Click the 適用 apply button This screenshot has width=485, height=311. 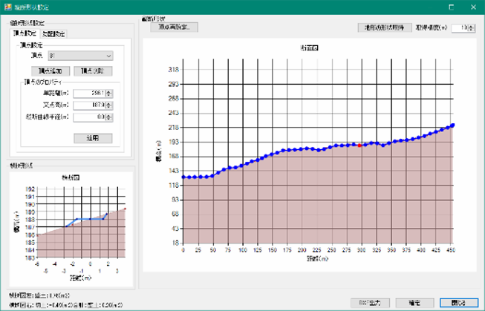tap(93, 138)
